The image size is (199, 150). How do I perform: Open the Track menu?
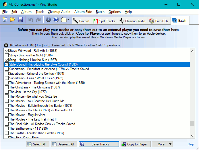point(40,12)
